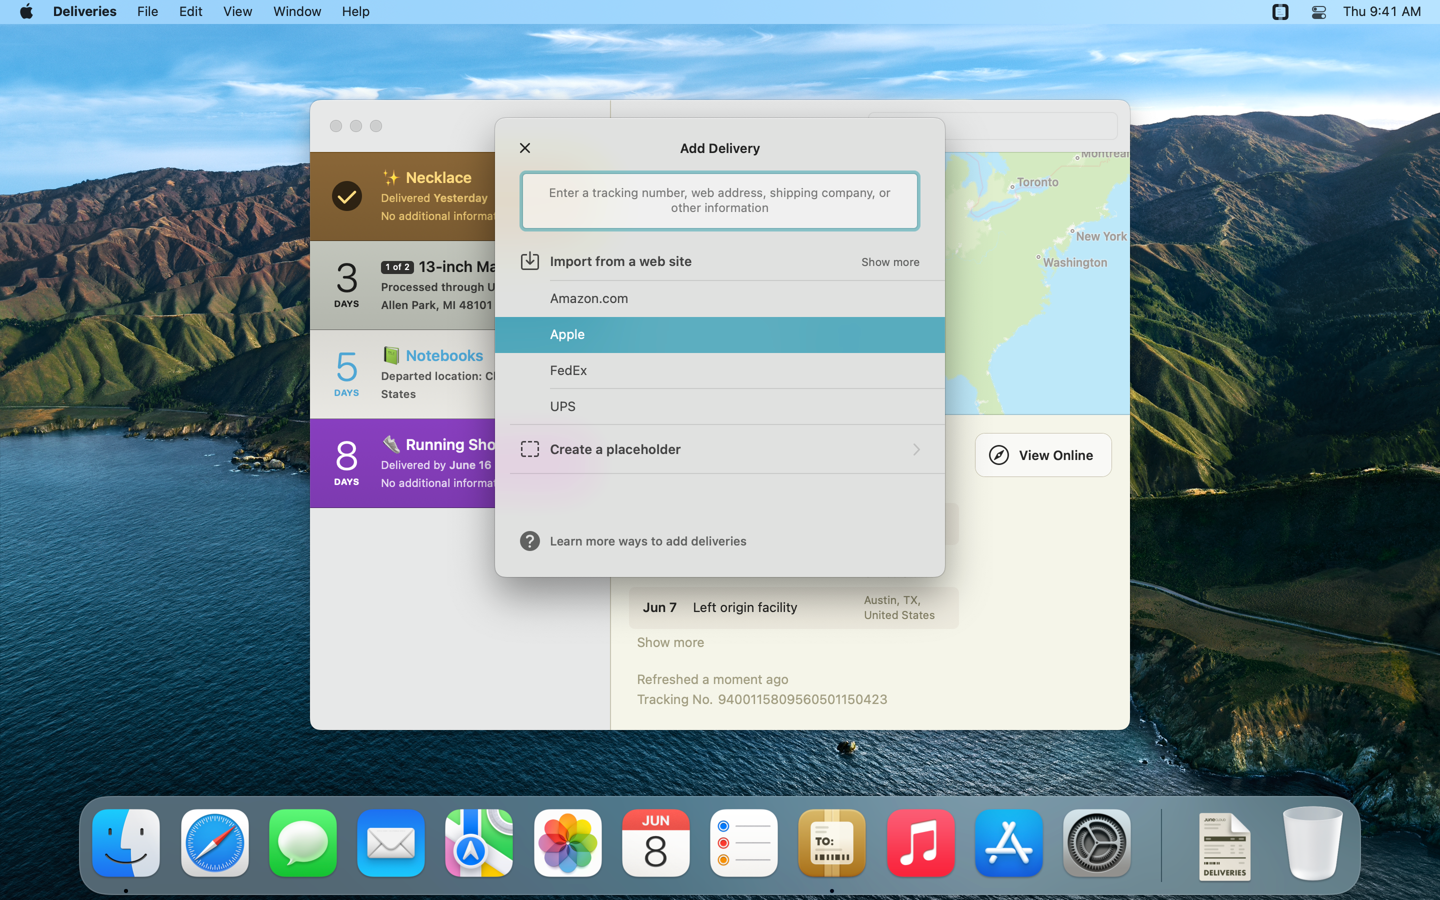Image resolution: width=1440 pixels, height=900 pixels.
Task: Click the Jun 7 Left origin facility entry
Action: coord(793,607)
